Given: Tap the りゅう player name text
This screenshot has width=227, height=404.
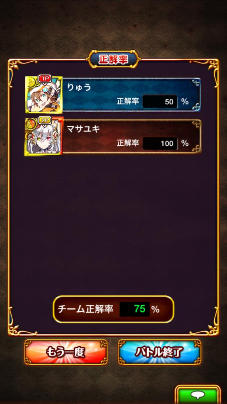Looking at the screenshot, I should pos(79,87).
